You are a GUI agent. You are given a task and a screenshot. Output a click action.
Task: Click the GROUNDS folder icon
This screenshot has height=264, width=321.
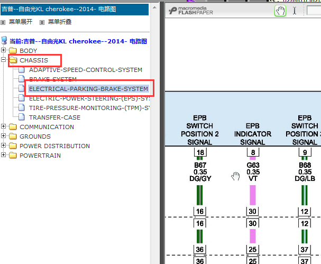coord(13,136)
